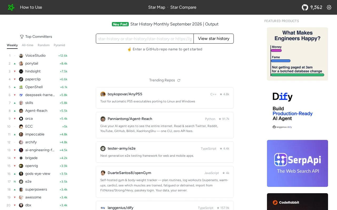Screen dimensions: 337x210
Task: Click the Dify logo beside langgenius/dify
Action: (x=103, y=208)
